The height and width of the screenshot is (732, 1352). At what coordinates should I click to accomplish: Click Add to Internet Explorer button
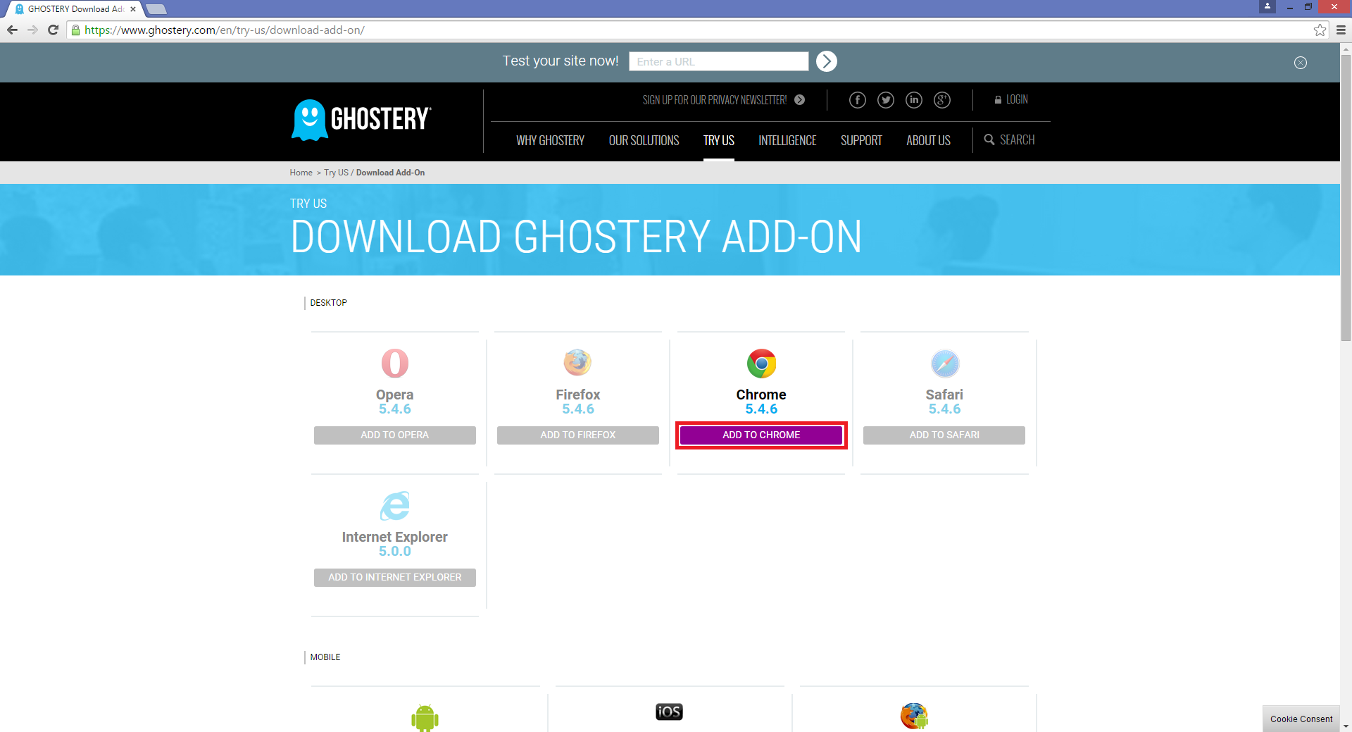coord(394,577)
